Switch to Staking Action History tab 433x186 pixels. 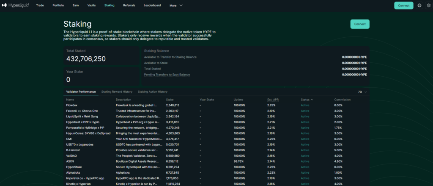click(x=153, y=92)
